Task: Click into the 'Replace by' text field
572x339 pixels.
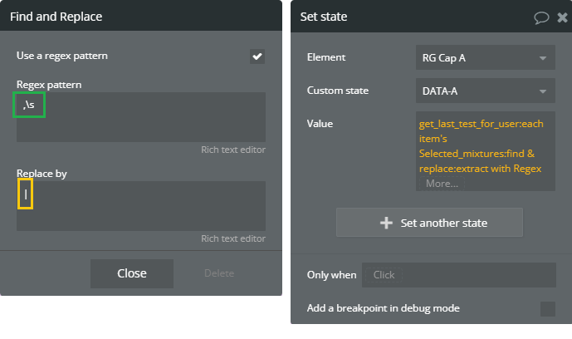Action: click(141, 205)
